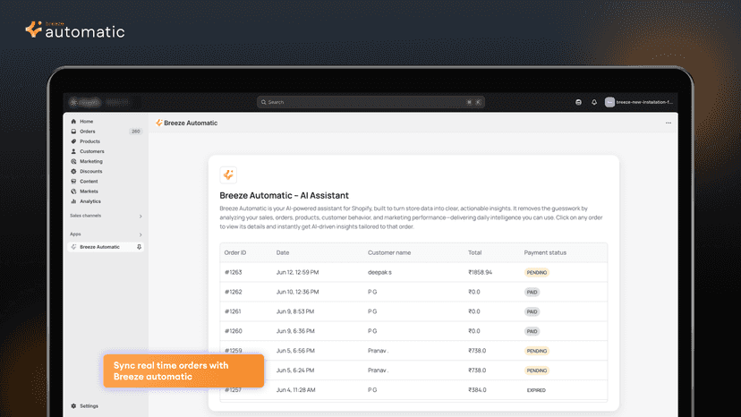Click the Settings gear icon
The image size is (741, 417).
pos(73,405)
